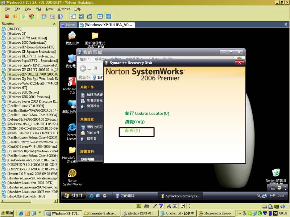
Task: Click 執行 Update Locator(U) link
Action: point(147,113)
